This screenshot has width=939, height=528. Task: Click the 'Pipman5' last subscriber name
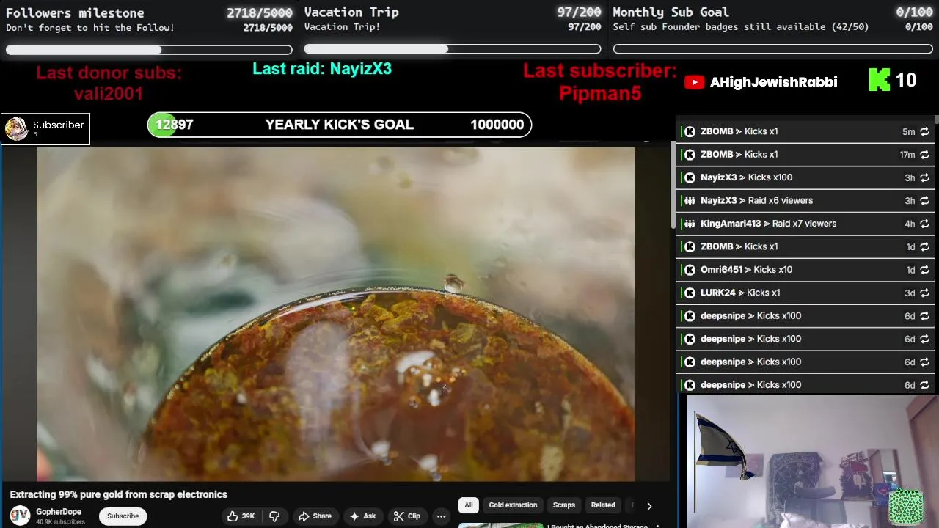pyautogui.click(x=600, y=93)
